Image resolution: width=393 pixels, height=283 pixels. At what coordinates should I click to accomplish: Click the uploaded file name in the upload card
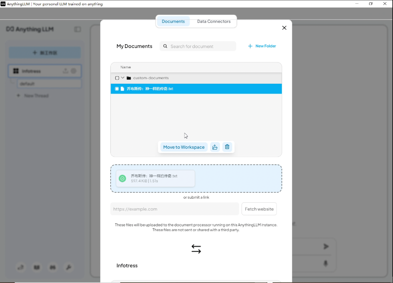pyautogui.click(x=154, y=176)
